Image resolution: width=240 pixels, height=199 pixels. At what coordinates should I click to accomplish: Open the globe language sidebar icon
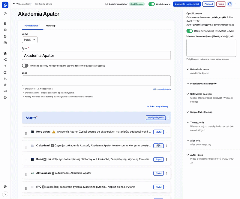[x=5, y=85]
